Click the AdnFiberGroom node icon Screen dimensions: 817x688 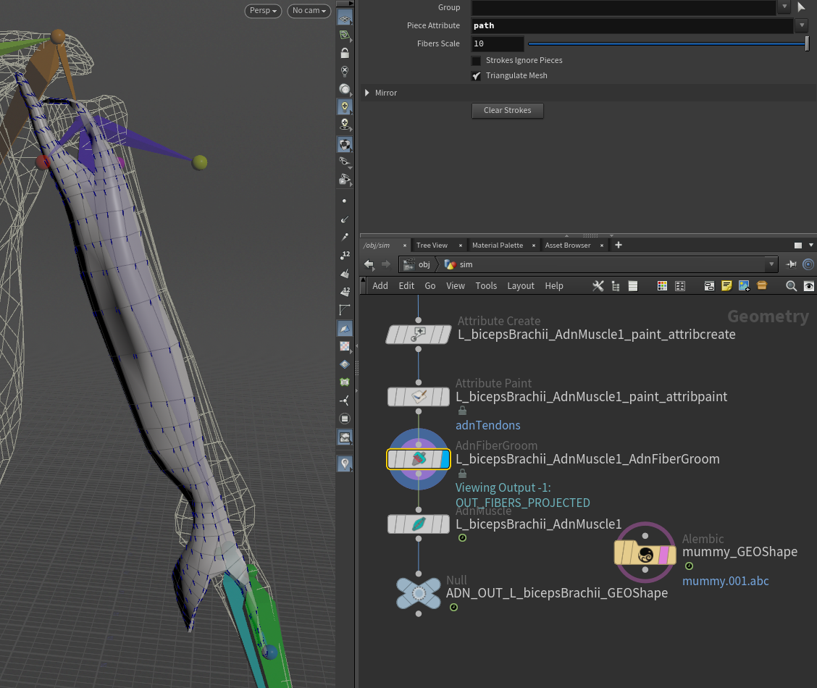(x=419, y=458)
